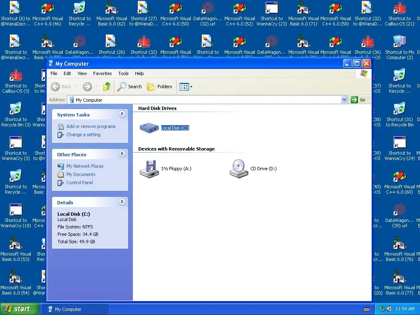Open the Edit menu
This screenshot has height=315, width=420.
tap(67, 73)
